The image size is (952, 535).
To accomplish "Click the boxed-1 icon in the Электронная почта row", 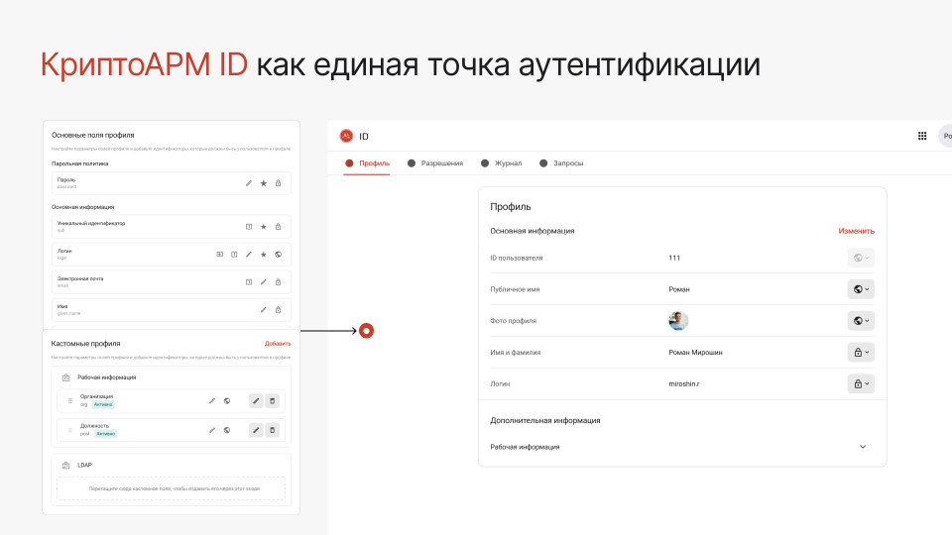I will point(249,282).
